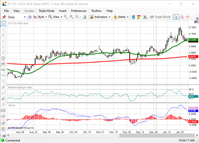Select the trend line drawing tool
Viewport: 199px width, 143px height.
click(x=3, y=29)
